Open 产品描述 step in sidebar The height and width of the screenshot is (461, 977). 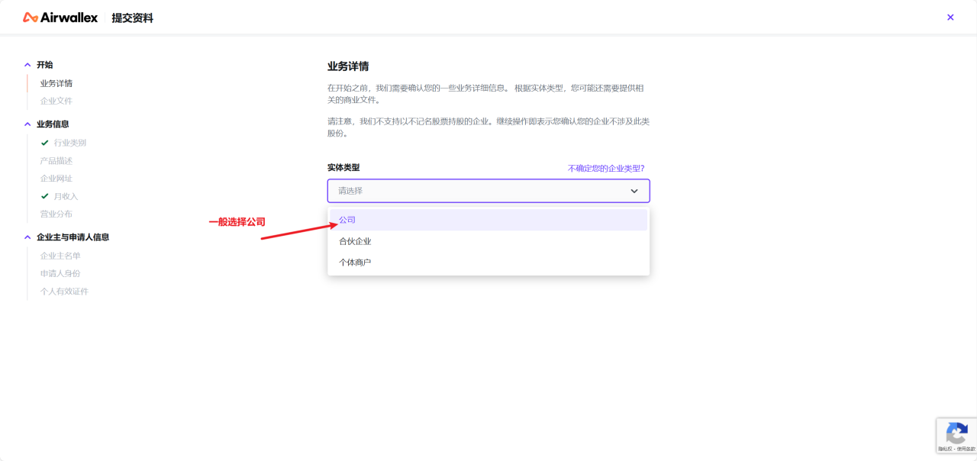pyautogui.click(x=56, y=161)
